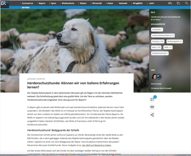Click the search magnifier icon
The image size is (191, 156).
(x=186, y=3)
